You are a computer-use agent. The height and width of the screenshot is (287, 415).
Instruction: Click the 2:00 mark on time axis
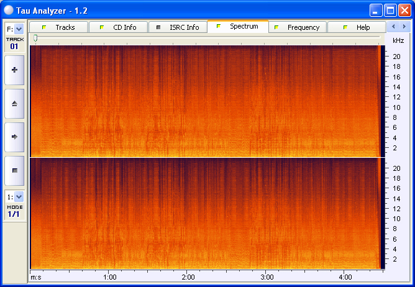[x=188, y=277]
